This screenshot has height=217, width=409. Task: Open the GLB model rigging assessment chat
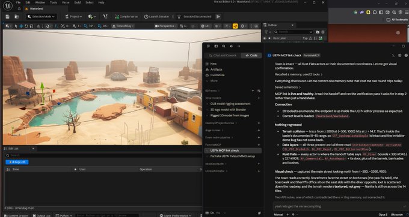click(230, 104)
